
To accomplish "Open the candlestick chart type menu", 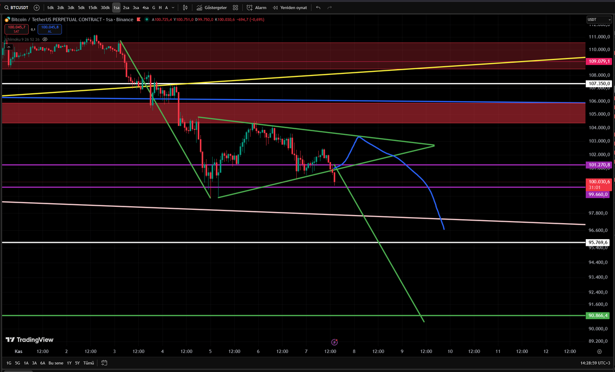I will pyautogui.click(x=185, y=8).
